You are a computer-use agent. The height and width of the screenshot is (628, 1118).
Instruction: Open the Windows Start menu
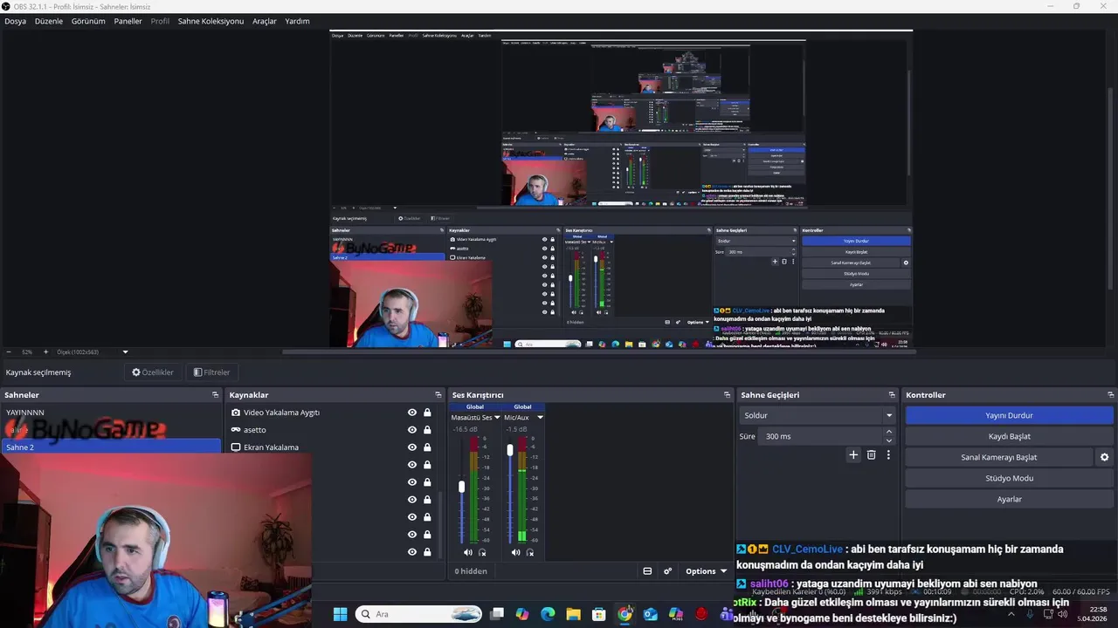[x=340, y=614]
